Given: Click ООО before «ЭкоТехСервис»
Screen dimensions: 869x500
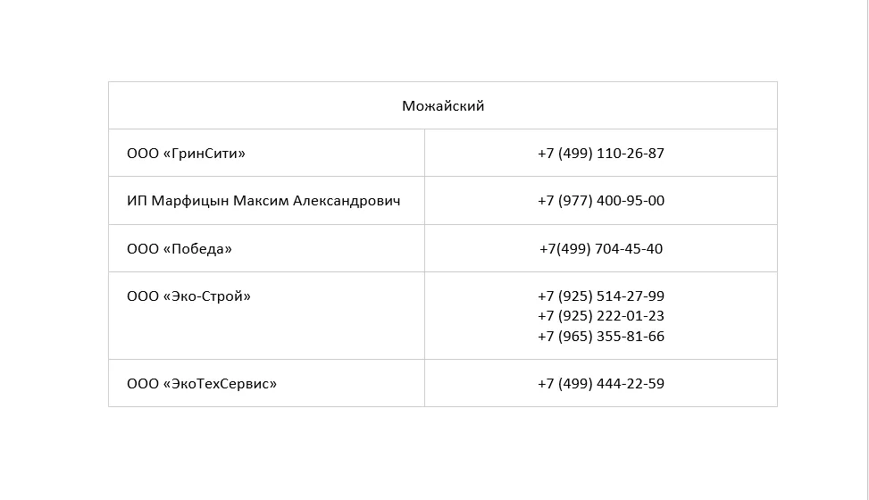Looking at the screenshot, I should tap(143, 384).
